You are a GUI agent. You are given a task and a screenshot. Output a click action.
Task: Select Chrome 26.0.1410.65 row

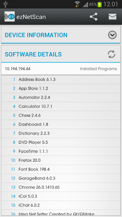coord(61,187)
